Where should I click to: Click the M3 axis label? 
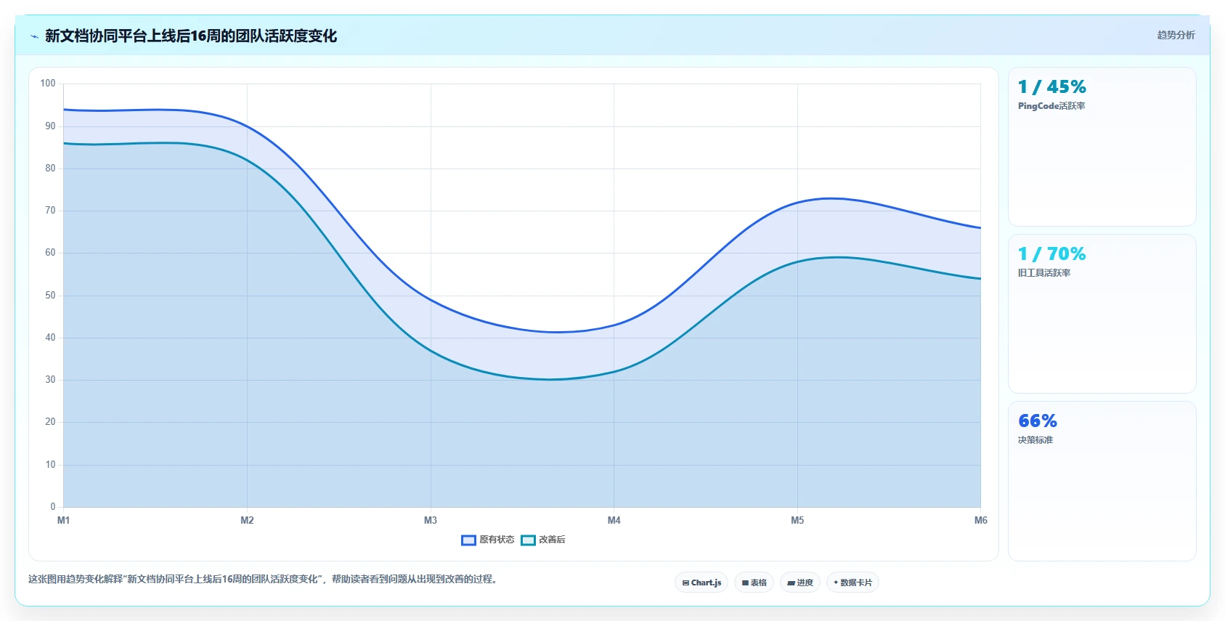point(431,520)
